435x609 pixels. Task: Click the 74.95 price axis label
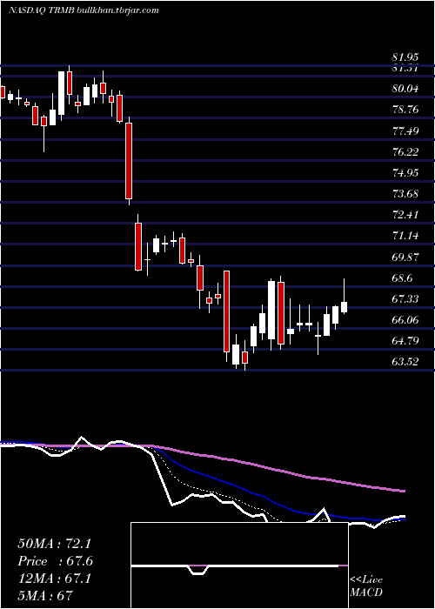pos(405,173)
